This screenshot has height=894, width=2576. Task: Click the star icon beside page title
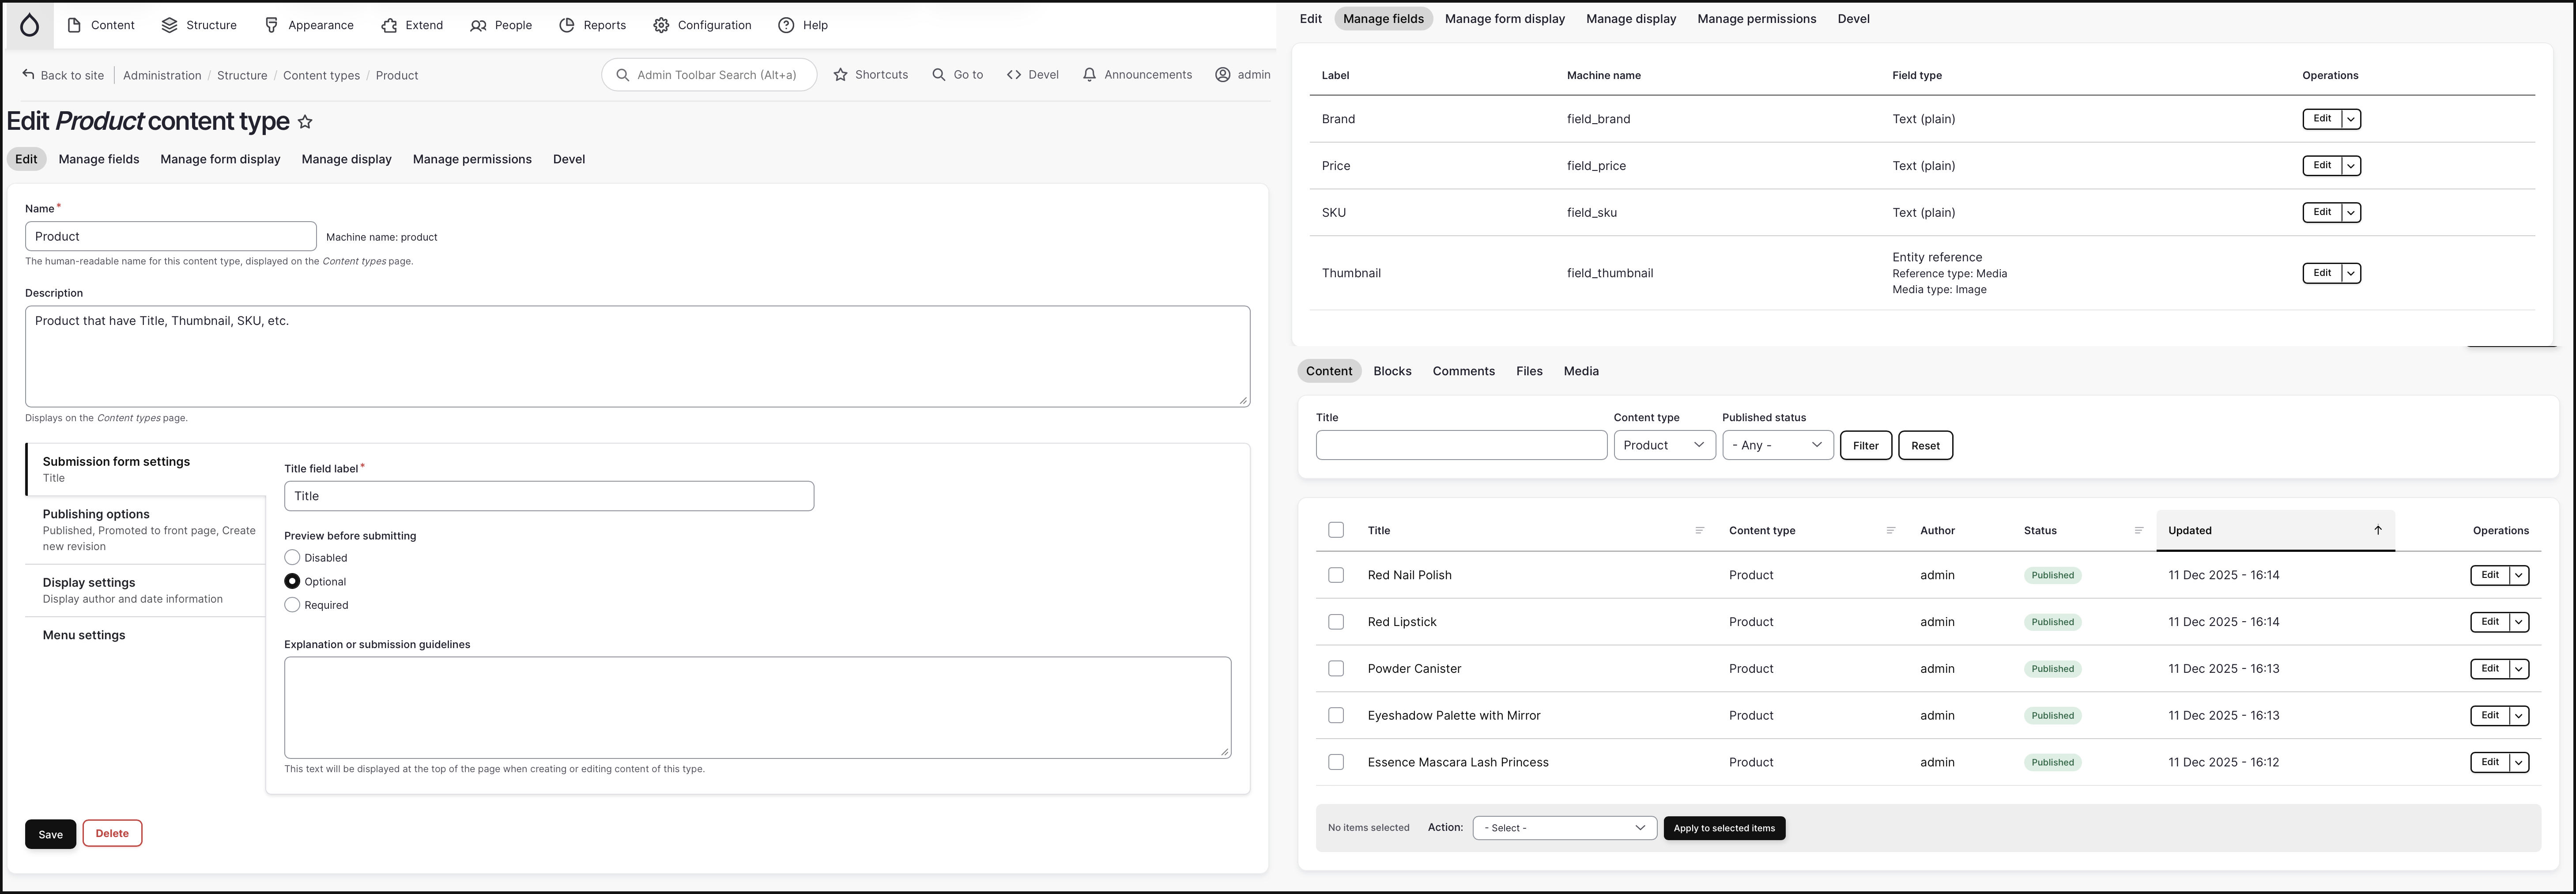[x=305, y=122]
